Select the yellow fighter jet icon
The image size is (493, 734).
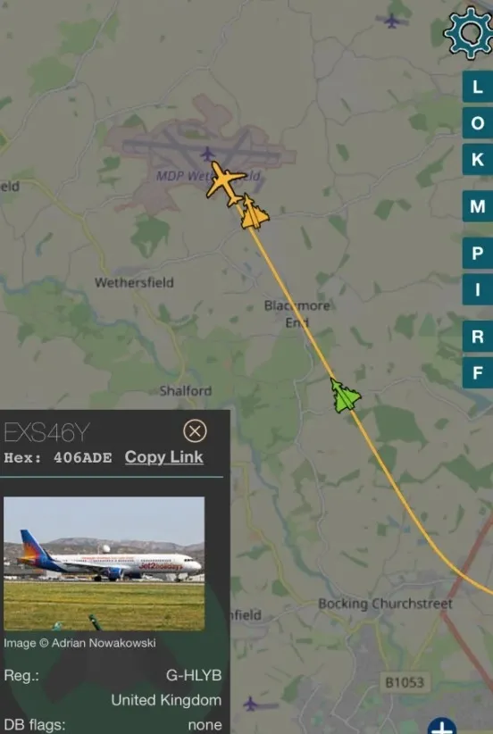tap(254, 213)
